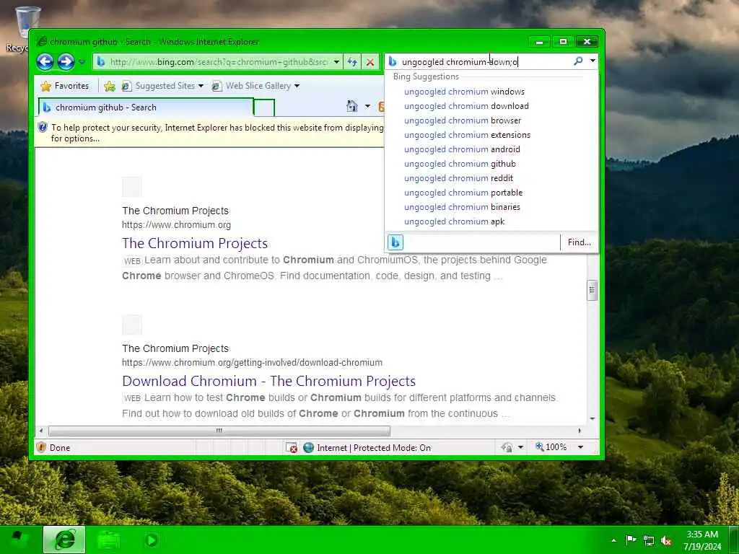Open Download Chromium - The Chromium Projects link

click(x=268, y=381)
